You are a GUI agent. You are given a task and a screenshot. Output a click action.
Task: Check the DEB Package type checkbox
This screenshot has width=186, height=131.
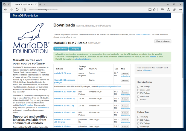click(138, 120)
